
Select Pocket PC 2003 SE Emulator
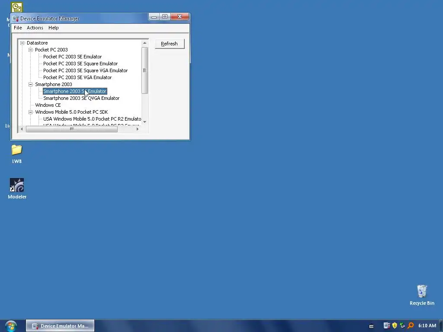72,57
